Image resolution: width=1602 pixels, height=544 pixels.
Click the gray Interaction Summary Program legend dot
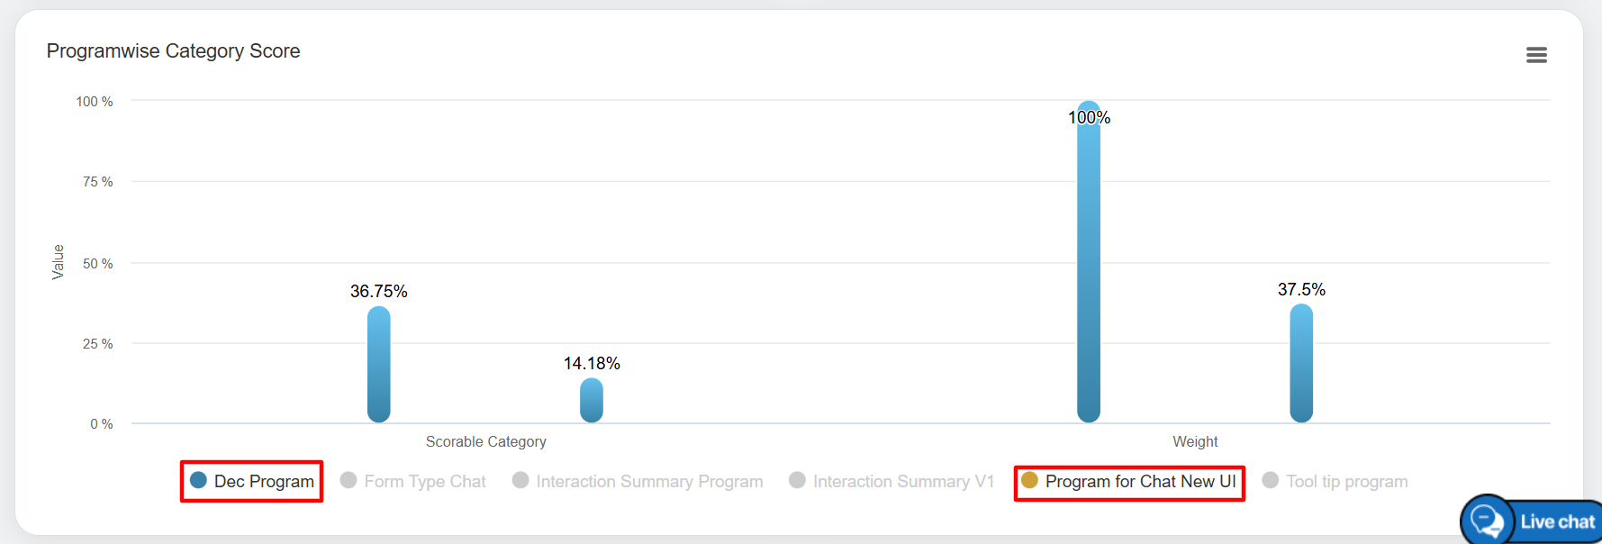click(520, 480)
